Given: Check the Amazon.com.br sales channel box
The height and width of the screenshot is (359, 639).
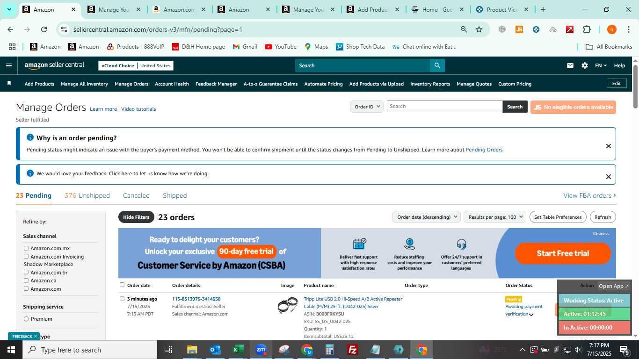Looking at the screenshot, I should (x=26, y=272).
